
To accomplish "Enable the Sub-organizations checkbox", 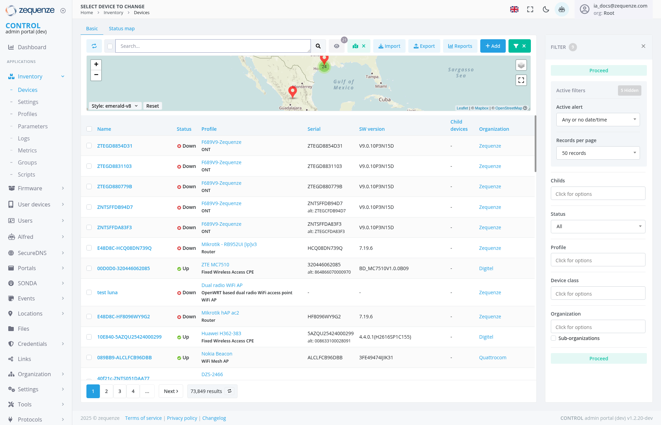I will (x=554, y=338).
